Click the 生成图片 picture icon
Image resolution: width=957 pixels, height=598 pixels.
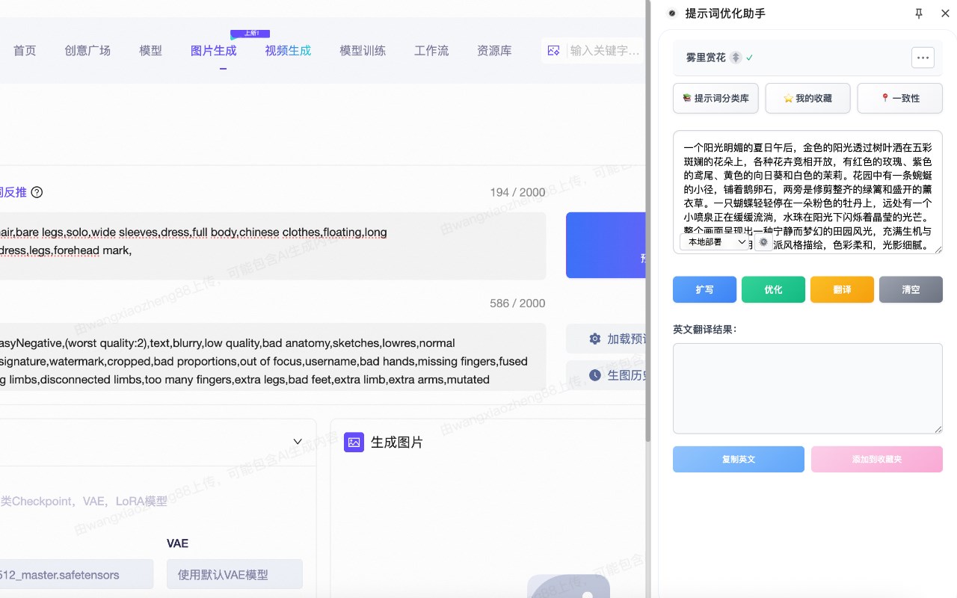click(x=354, y=443)
